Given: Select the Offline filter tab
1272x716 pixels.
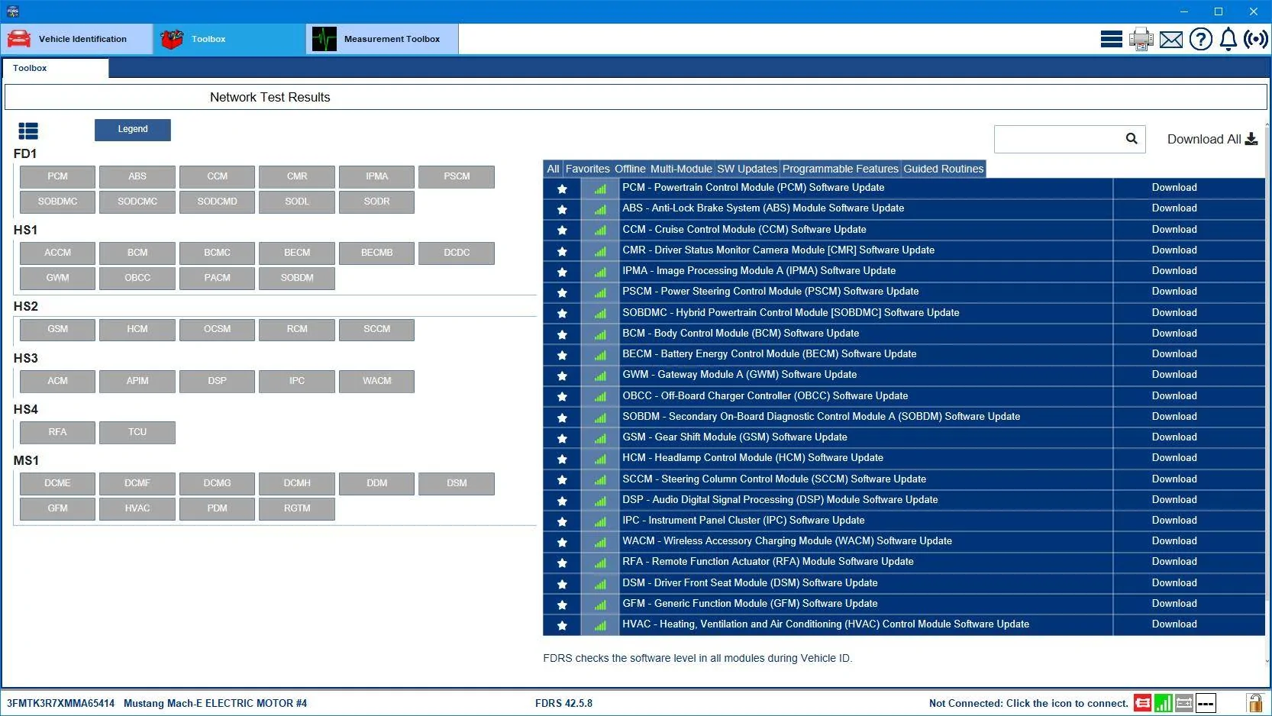Looking at the screenshot, I should [x=630, y=169].
